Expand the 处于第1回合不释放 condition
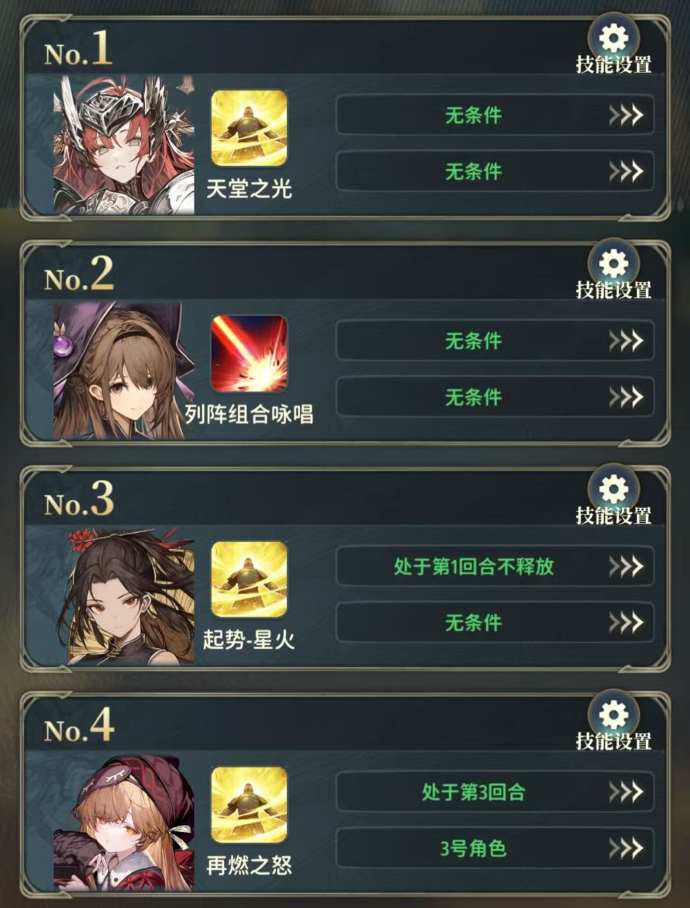690x908 pixels. [x=495, y=566]
